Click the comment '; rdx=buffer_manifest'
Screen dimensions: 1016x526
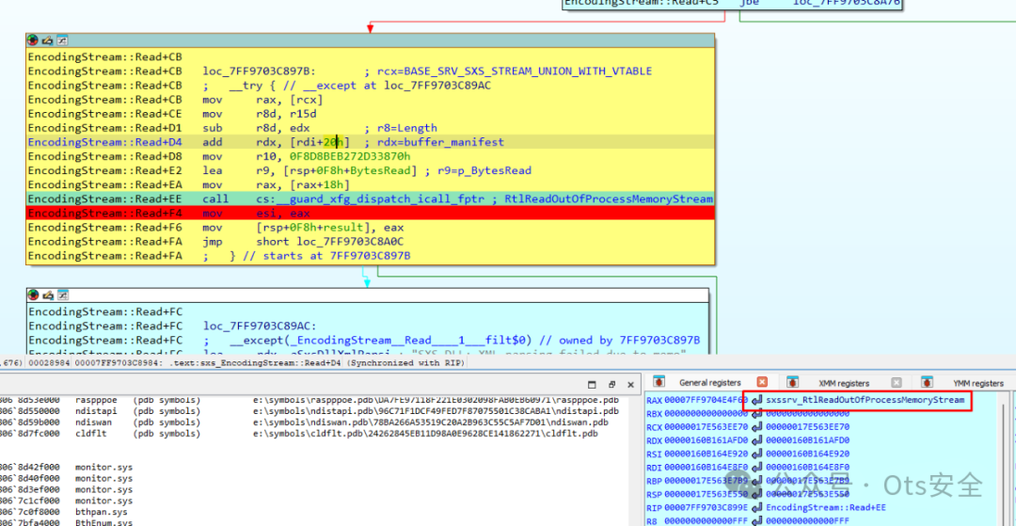[x=434, y=142]
